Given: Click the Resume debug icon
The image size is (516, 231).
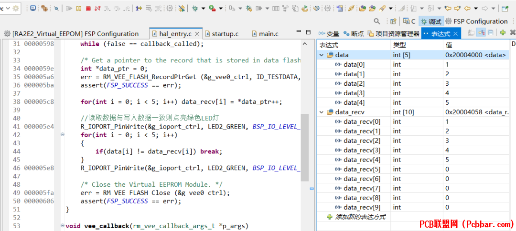Looking at the screenshot, I should (69, 9).
